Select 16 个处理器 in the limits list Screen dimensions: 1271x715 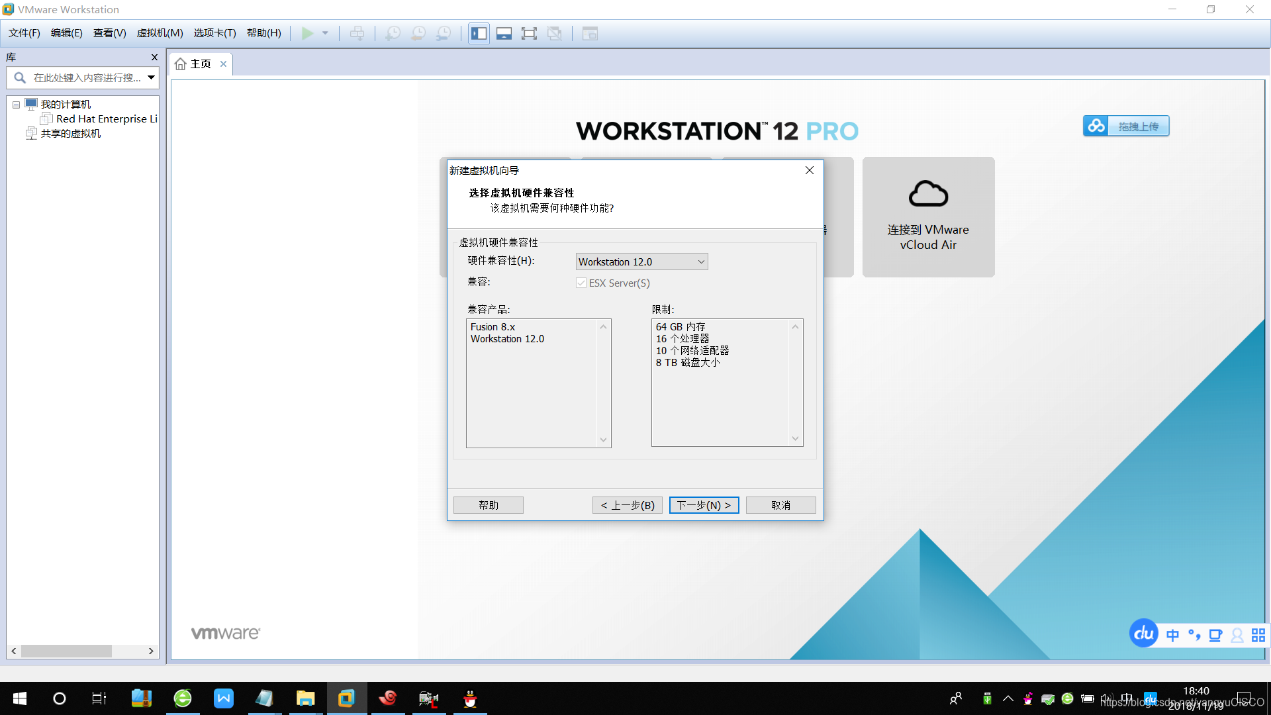click(683, 339)
